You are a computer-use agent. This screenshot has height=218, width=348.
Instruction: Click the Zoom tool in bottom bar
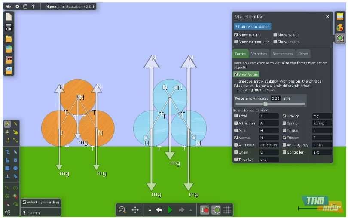pos(122,210)
